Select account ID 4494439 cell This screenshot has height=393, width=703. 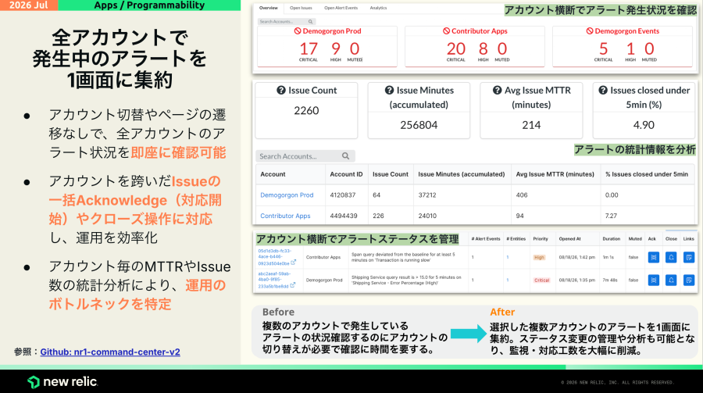(344, 216)
